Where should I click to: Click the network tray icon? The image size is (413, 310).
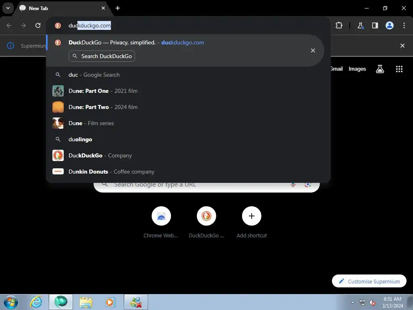363,302
